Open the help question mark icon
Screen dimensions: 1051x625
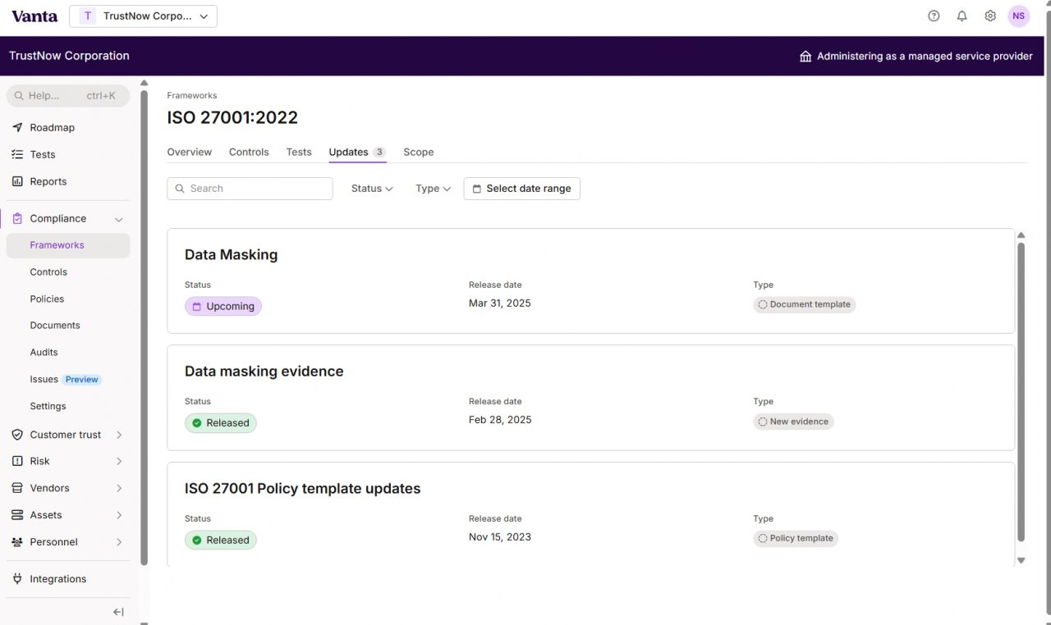click(934, 16)
